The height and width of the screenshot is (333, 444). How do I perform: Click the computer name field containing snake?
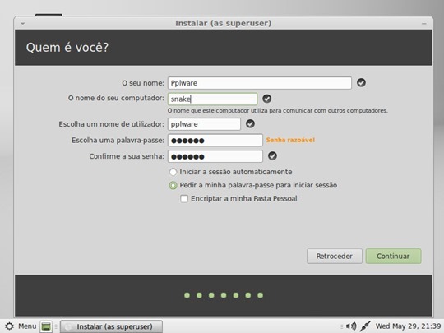(x=212, y=99)
